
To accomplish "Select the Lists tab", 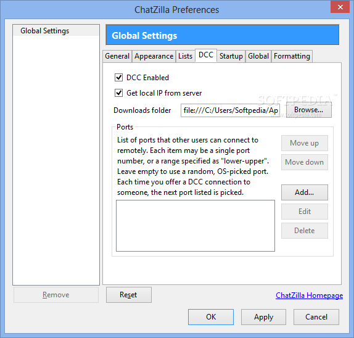I will [185, 56].
